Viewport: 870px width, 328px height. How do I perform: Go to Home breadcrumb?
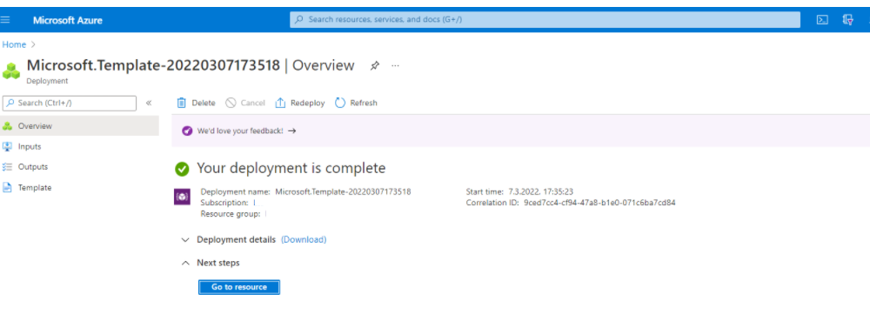15,44
